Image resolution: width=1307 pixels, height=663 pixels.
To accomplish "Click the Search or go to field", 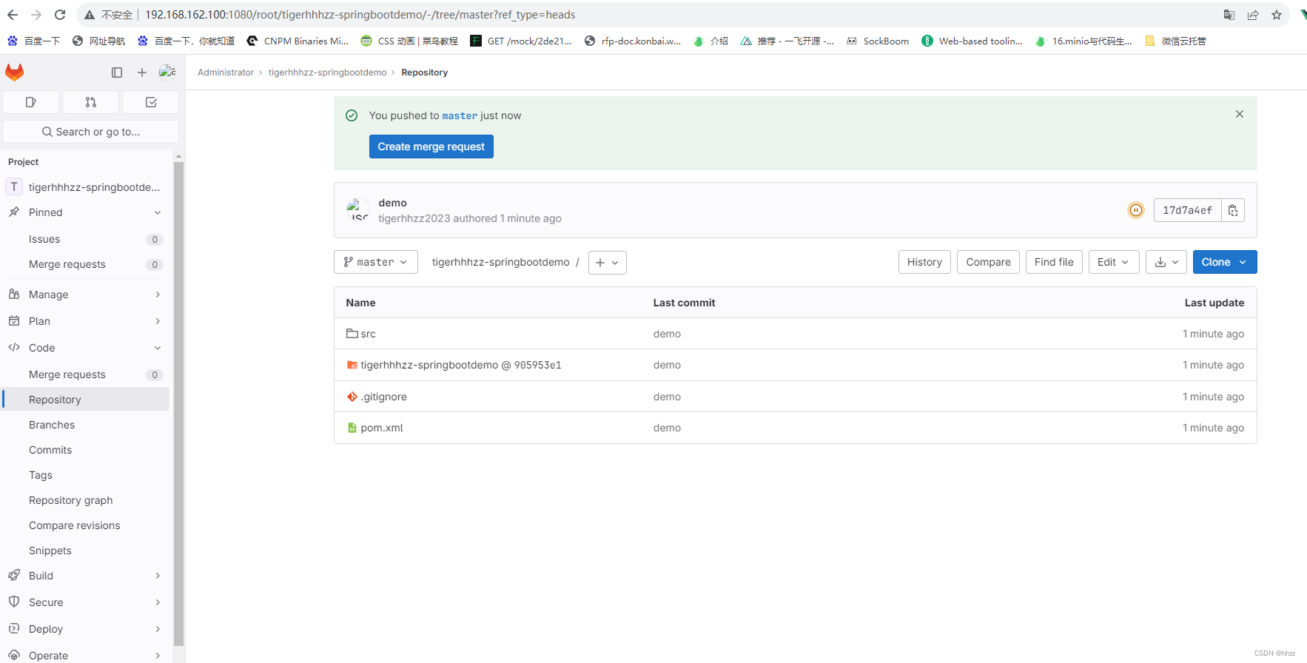I will pyautogui.click(x=91, y=132).
